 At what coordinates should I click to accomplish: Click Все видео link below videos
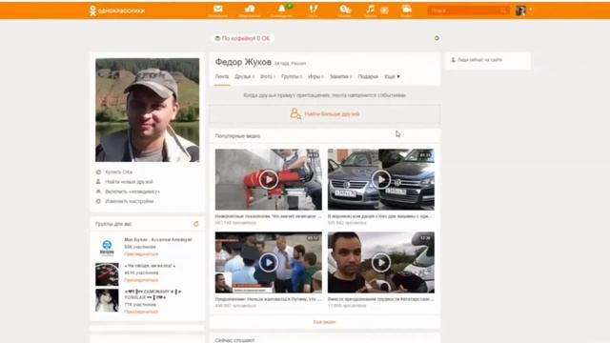tap(324, 322)
